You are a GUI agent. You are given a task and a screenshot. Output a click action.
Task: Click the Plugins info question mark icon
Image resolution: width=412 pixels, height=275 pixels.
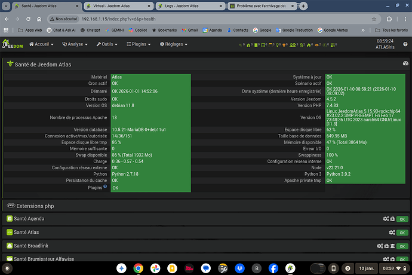tap(105, 187)
